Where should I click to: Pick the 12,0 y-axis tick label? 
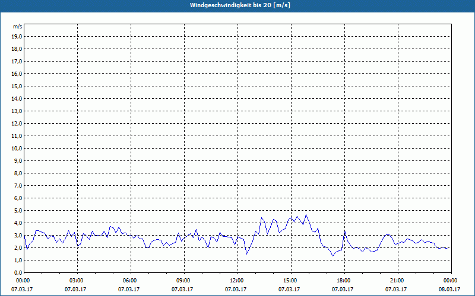pos(17,124)
